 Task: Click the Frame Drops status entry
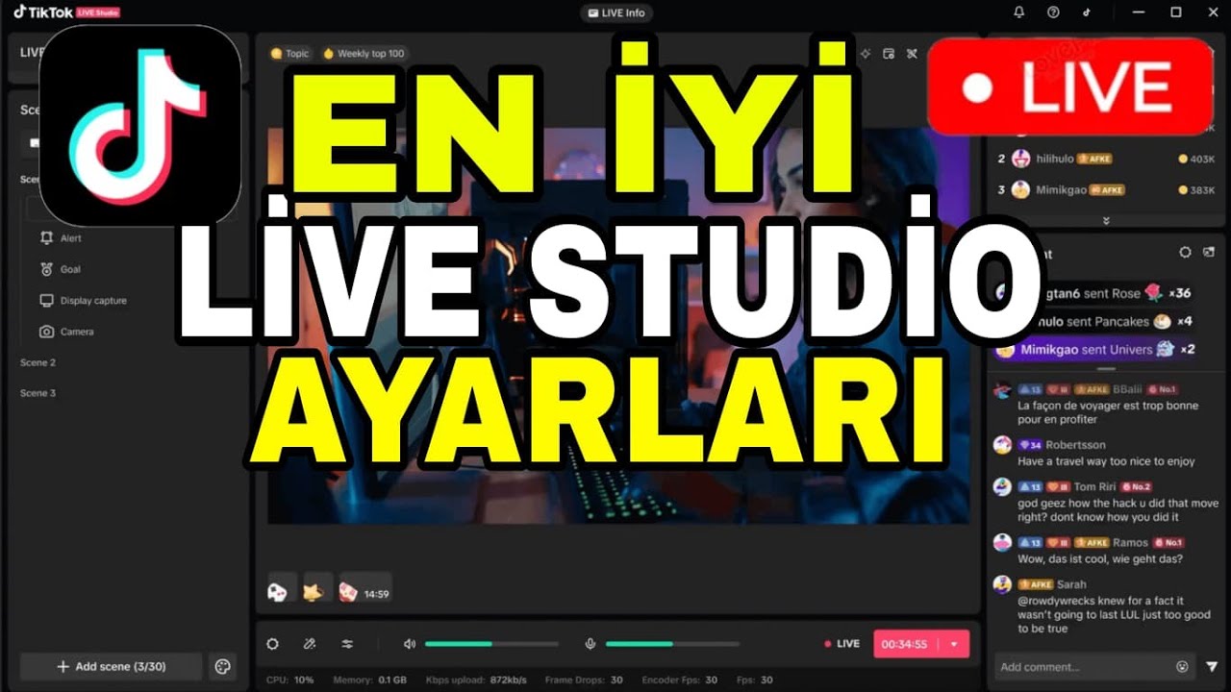pyautogui.click(x=584, y=680)
